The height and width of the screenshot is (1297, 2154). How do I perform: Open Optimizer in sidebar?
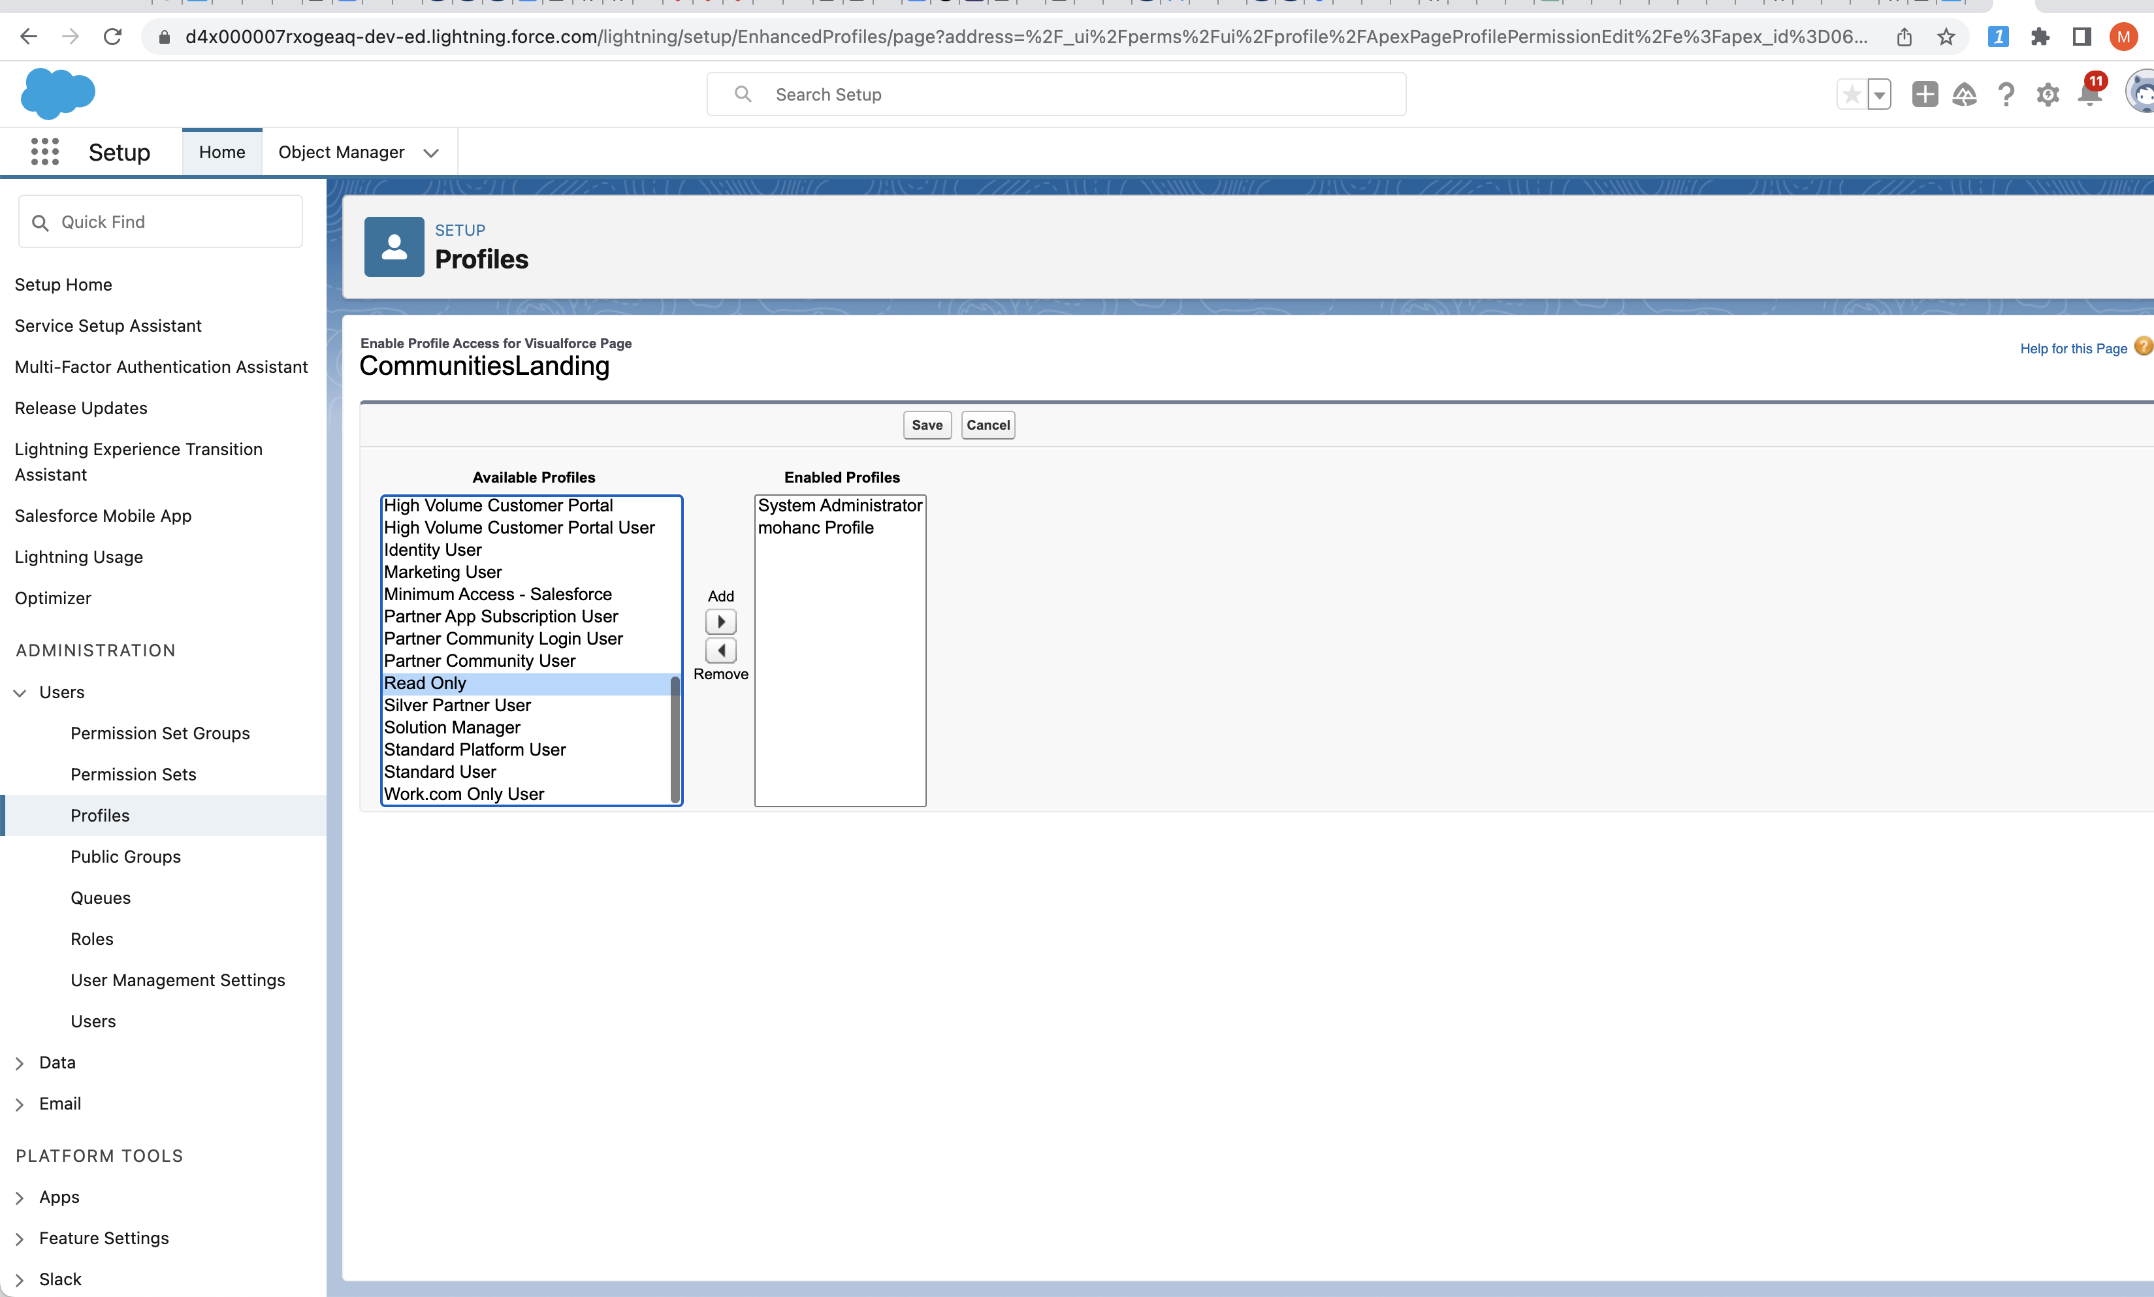click(52, 598)
